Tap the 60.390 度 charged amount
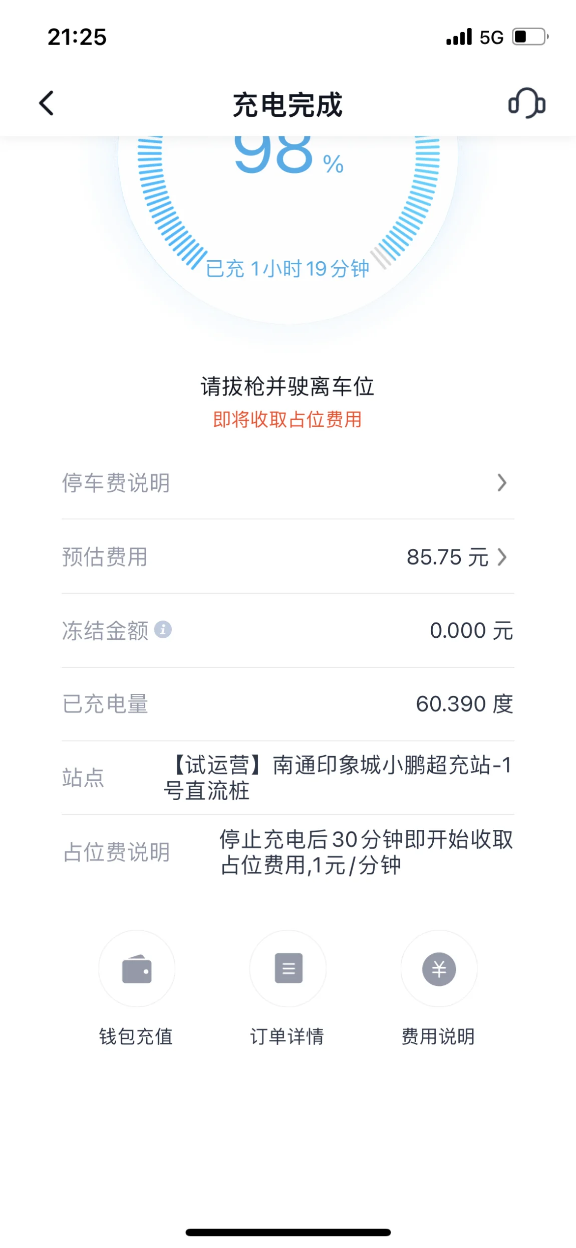Image resolution: width=576 pixels, height=1248 pixels. (x=464, y=704)
